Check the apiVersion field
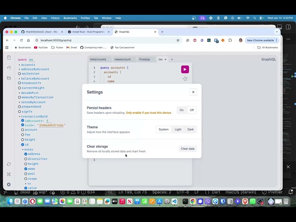296x222 pixels. [19, 74]
